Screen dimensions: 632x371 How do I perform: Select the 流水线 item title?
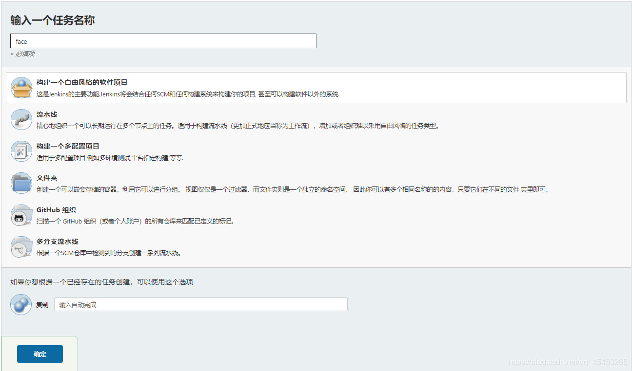pos(47,114)
